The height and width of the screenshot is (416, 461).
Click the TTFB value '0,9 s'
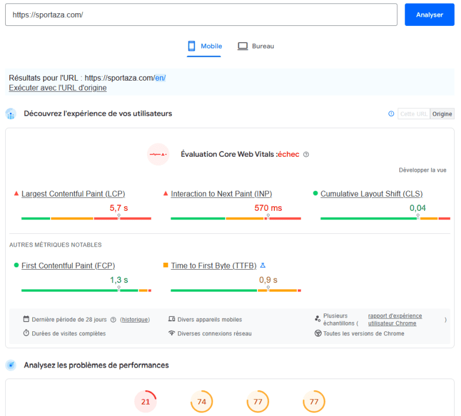click(x=268, y=280)
